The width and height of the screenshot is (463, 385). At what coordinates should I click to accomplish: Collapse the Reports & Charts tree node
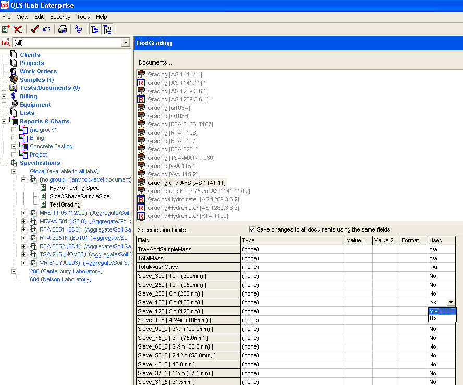tap(4, 121)
